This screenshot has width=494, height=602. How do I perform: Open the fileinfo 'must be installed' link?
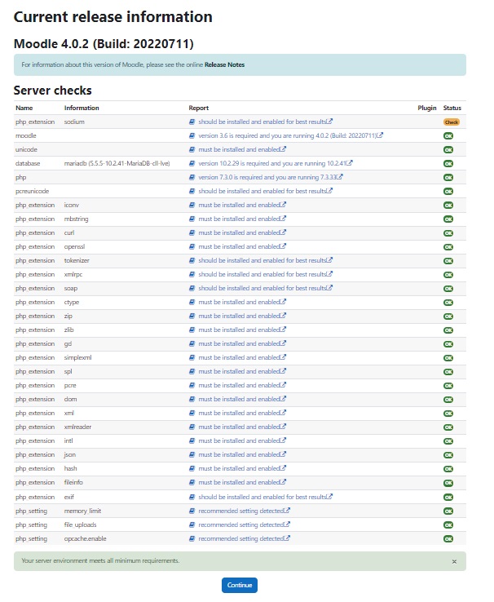point(241,482)
